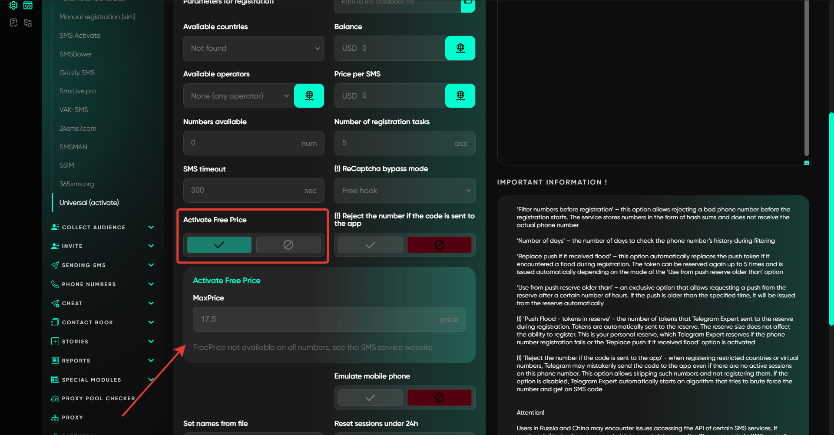Select Grizzly SMS in sidebar
This screenshot has height=435, width=834.
pos(77,72)
